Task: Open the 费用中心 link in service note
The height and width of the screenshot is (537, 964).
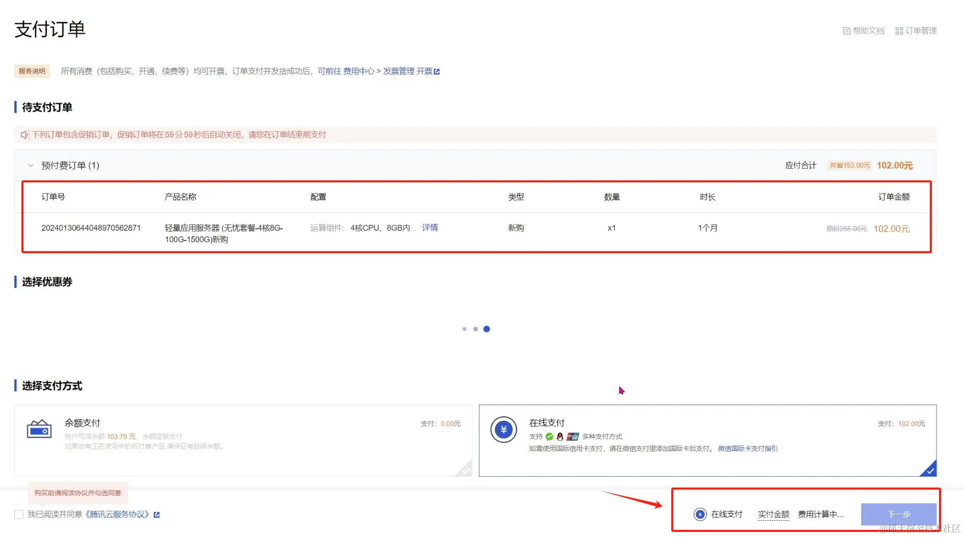Action: click(x=358, y=71)
